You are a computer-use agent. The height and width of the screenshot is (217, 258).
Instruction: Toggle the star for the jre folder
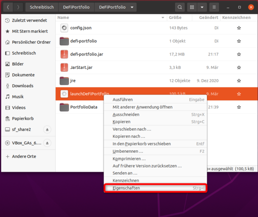239,81
